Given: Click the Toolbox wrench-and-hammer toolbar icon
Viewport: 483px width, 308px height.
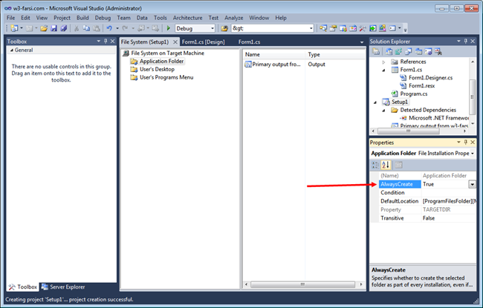Looking at the screenshot, I should (x=363, y=28).
